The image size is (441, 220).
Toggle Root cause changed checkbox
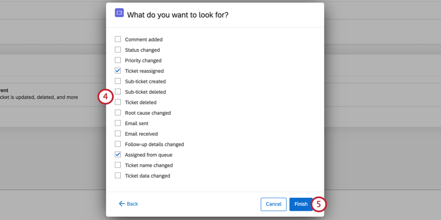tap(118, 112)
